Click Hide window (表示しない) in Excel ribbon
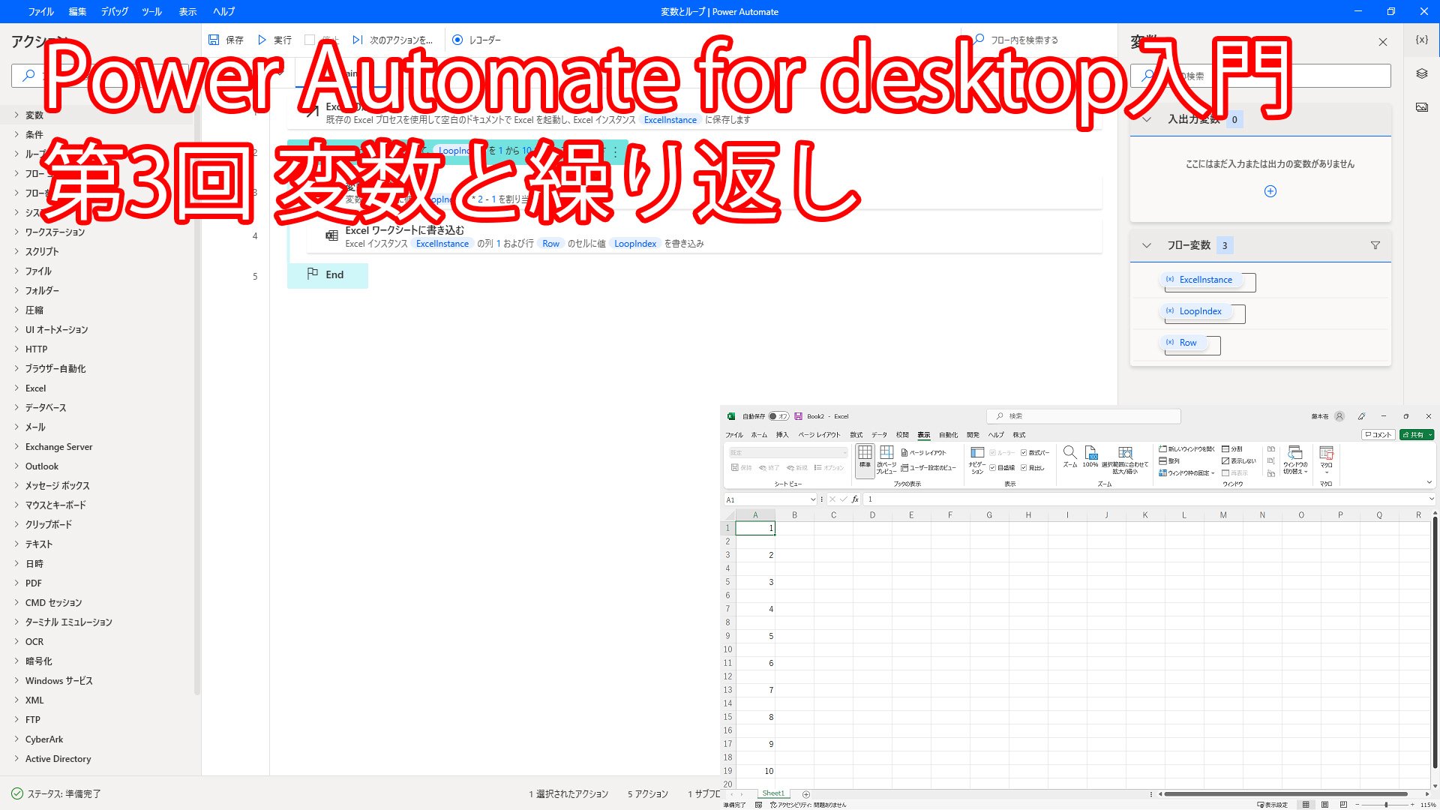The height and width of the screenshot is (810, 1440). coord(1239,461)
